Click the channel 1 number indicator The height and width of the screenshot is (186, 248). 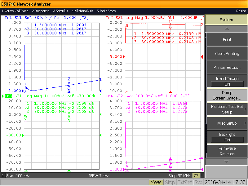coord(3,175)
